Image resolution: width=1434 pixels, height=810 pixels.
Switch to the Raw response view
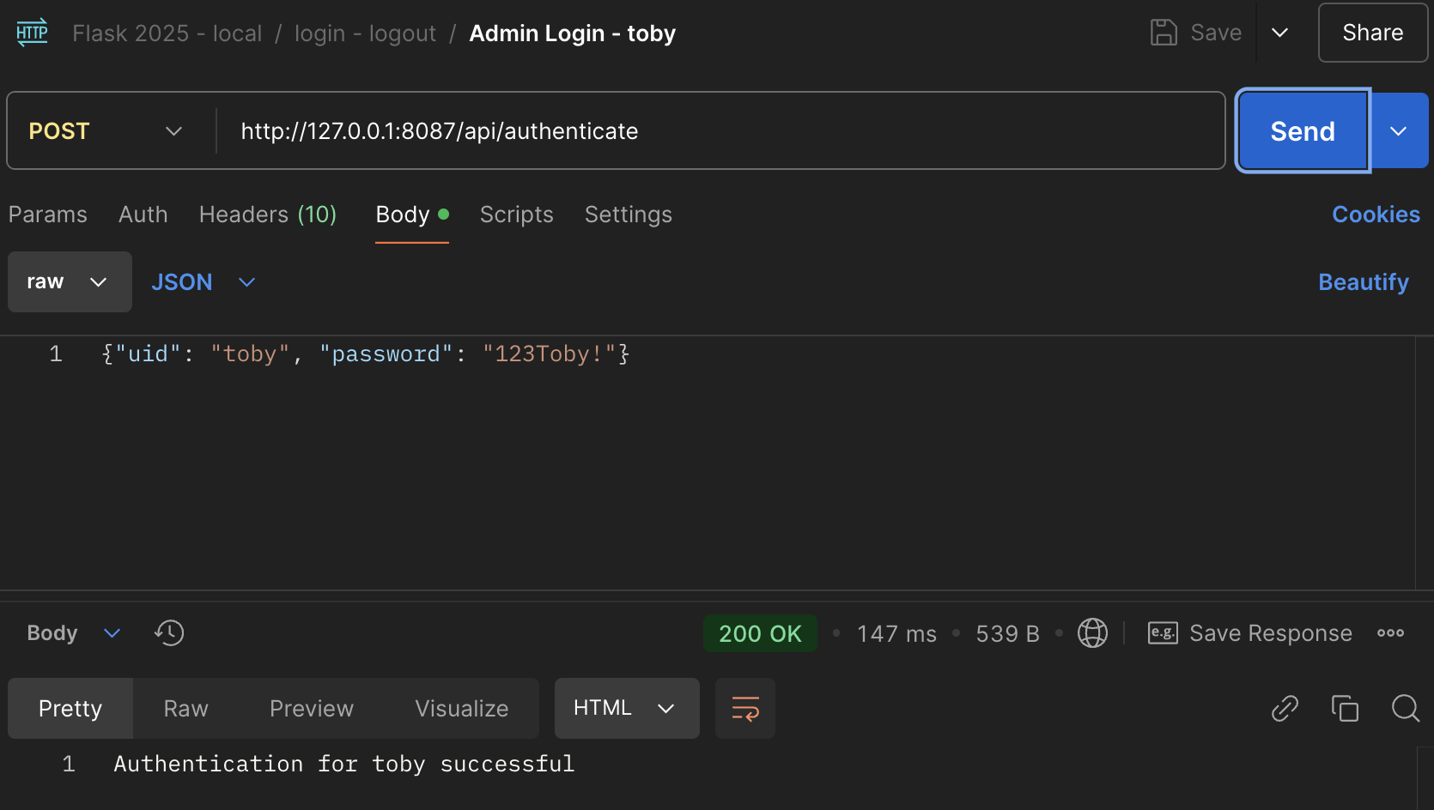185,708
